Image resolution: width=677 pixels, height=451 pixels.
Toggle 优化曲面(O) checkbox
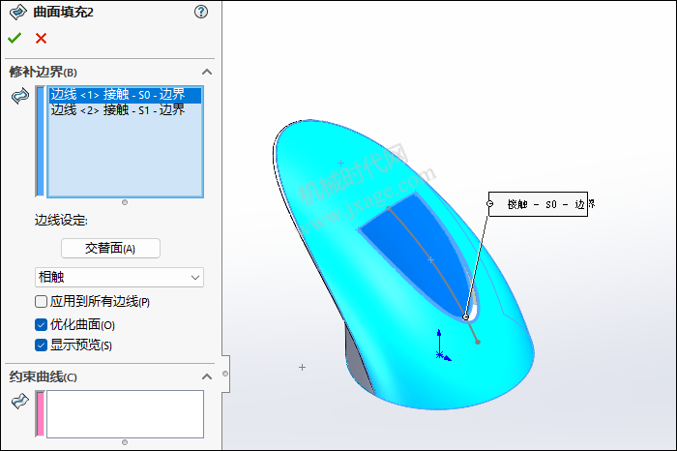tap(41, 324)
